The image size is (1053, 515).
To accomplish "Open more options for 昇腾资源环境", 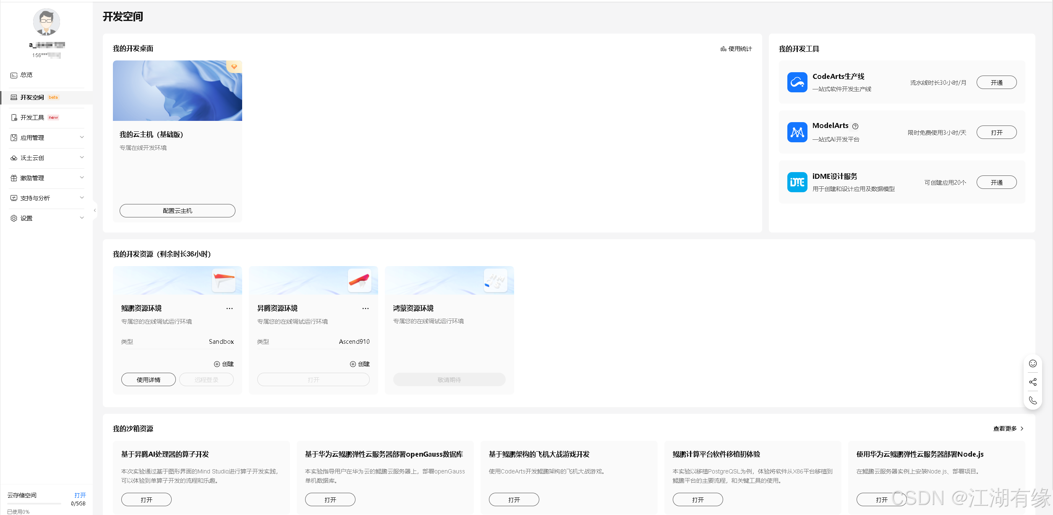I will point(366,308).
